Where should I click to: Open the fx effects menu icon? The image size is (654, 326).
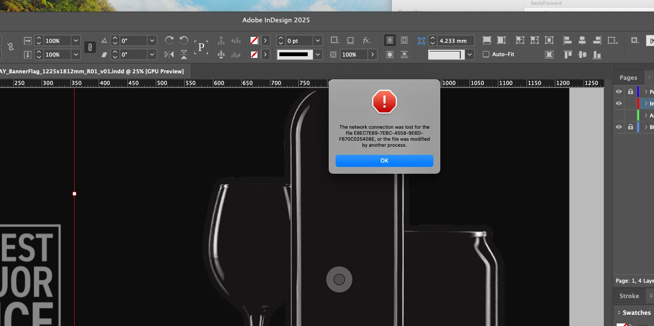pyautogui.click(x=366, y=40)
